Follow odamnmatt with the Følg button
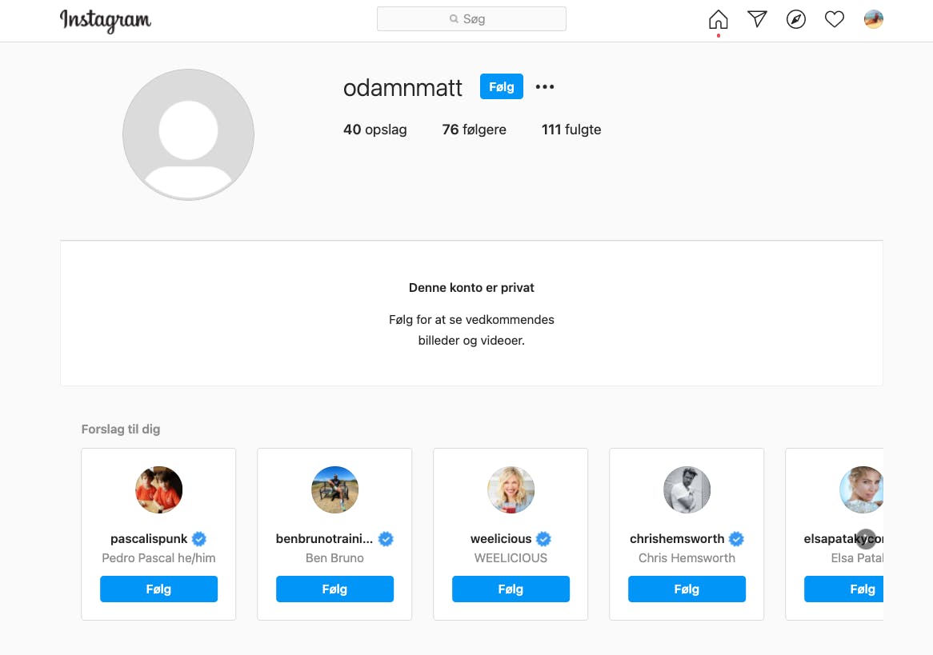Screen dimensions: 933x655 pyautogui.click(x=501, y=86)
